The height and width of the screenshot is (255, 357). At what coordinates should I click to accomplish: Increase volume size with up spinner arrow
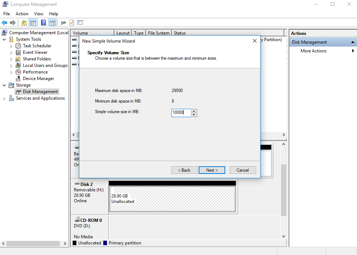pos(194,111)
